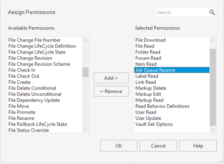Screen dimensions: 224x164
Task: Click OK to confirm permissions
Action: 118,146
